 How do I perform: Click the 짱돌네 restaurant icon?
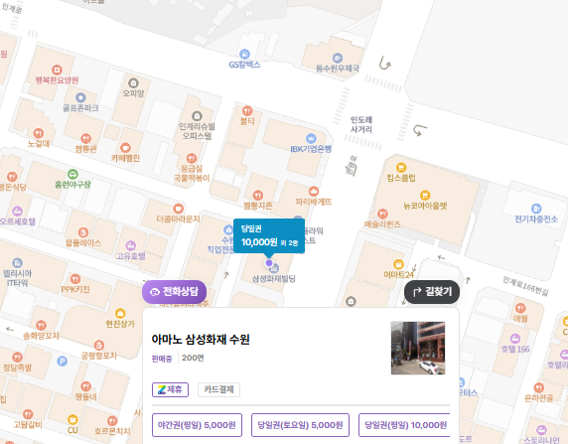tap(85, 386)
